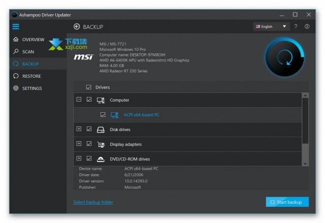Uncheck the Disk drives checkbox
This screenshot has height=223, width=325.
(x=89, y=129)
